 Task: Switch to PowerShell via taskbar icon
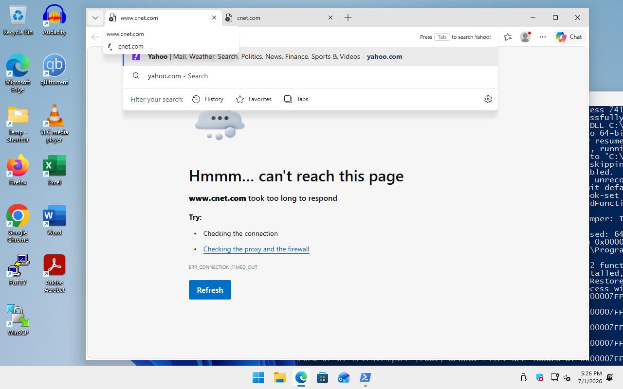tap(365, 377)
